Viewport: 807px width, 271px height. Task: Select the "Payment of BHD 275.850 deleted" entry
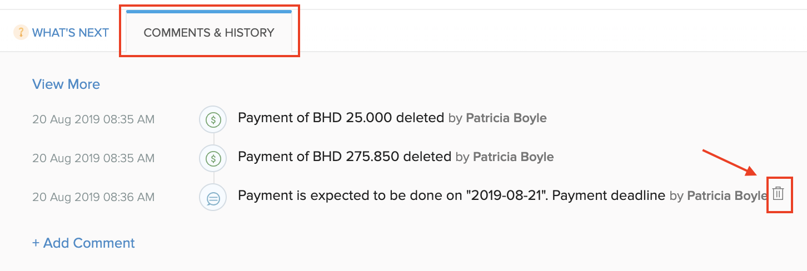(x=344, y=157)
